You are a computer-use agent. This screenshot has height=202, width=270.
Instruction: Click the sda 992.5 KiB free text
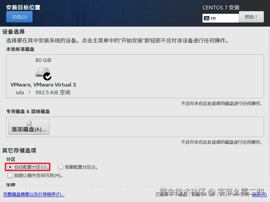pyautogui.click(x=43, y=92)
